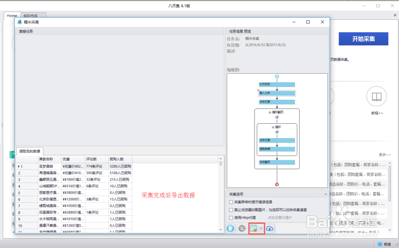Select the ¥¥1010价值 cell
This screenshot has height=248, width=399.
[73, 219]
